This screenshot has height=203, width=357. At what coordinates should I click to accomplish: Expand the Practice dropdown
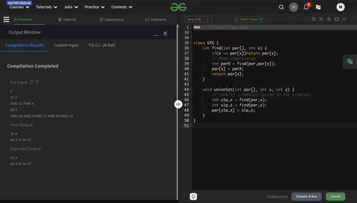click(x=94, y=7)
